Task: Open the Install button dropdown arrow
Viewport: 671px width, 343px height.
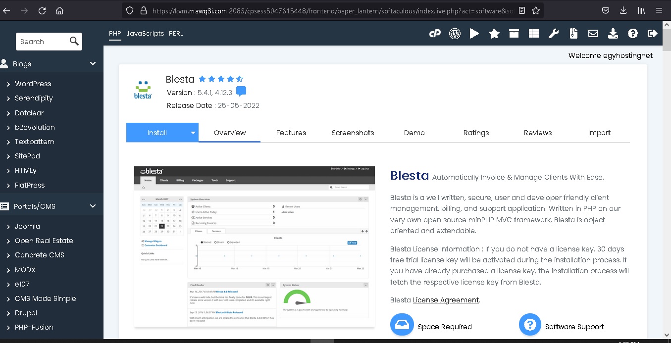Action: [x=193, y=133]
